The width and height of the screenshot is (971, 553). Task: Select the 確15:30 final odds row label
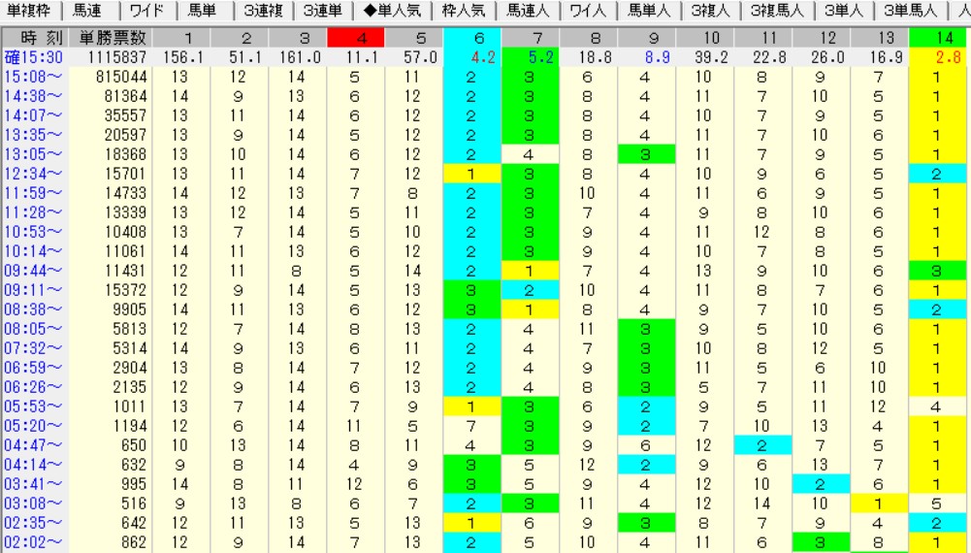(34, 57)
